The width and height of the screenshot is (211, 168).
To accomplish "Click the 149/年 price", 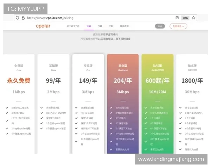I will pos(88,80).
